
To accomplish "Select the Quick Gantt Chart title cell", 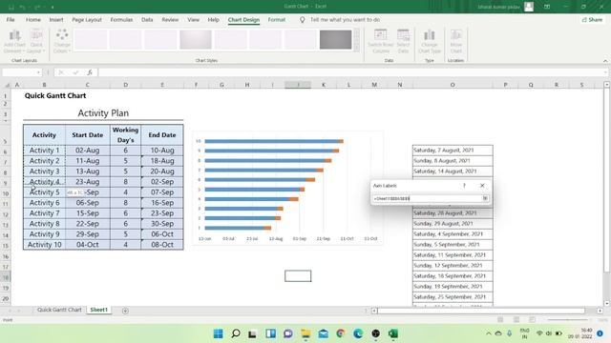I will (x=55, y=95).
